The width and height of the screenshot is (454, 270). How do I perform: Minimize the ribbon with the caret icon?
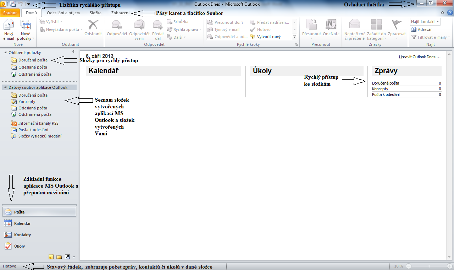click(442, 13)
